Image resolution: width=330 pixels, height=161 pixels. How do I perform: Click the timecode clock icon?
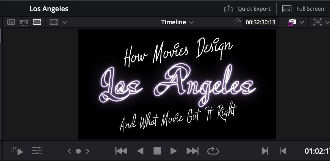pos(237,22)
